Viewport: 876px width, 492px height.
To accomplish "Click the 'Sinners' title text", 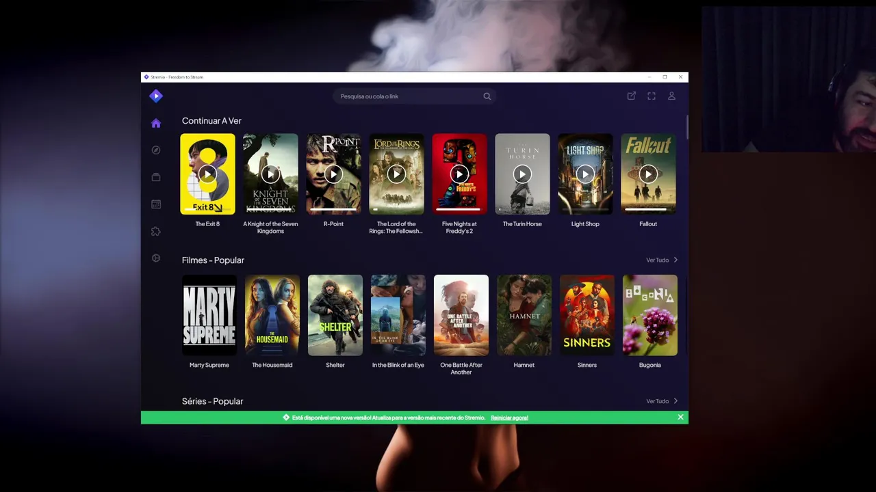I will click(x=587, y=365).
